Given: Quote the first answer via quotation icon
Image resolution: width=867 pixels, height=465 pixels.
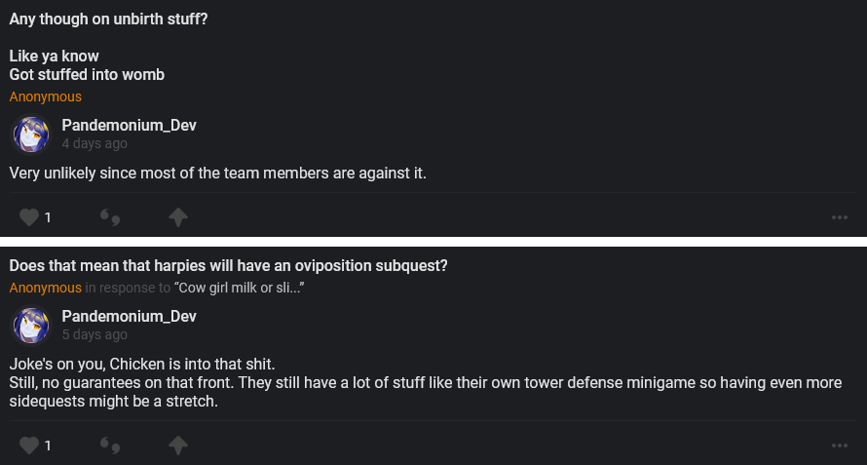Looking at the screenshot, I should pyautogui.click(x=110, y=217).
